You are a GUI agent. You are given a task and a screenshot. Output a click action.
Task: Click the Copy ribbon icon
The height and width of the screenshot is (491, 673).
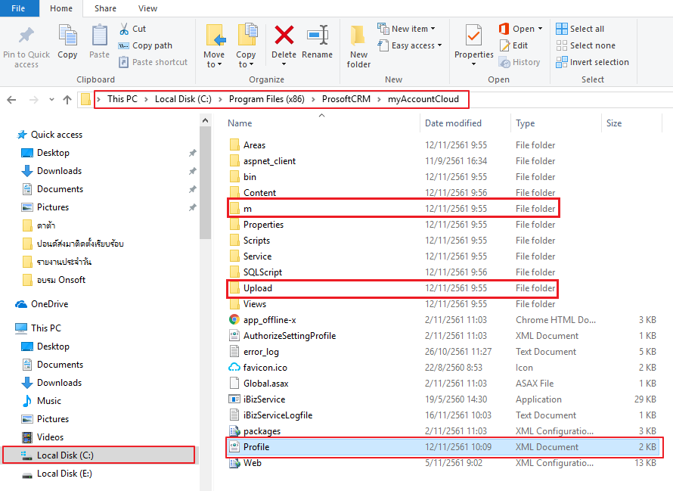[x=67, y=36]
